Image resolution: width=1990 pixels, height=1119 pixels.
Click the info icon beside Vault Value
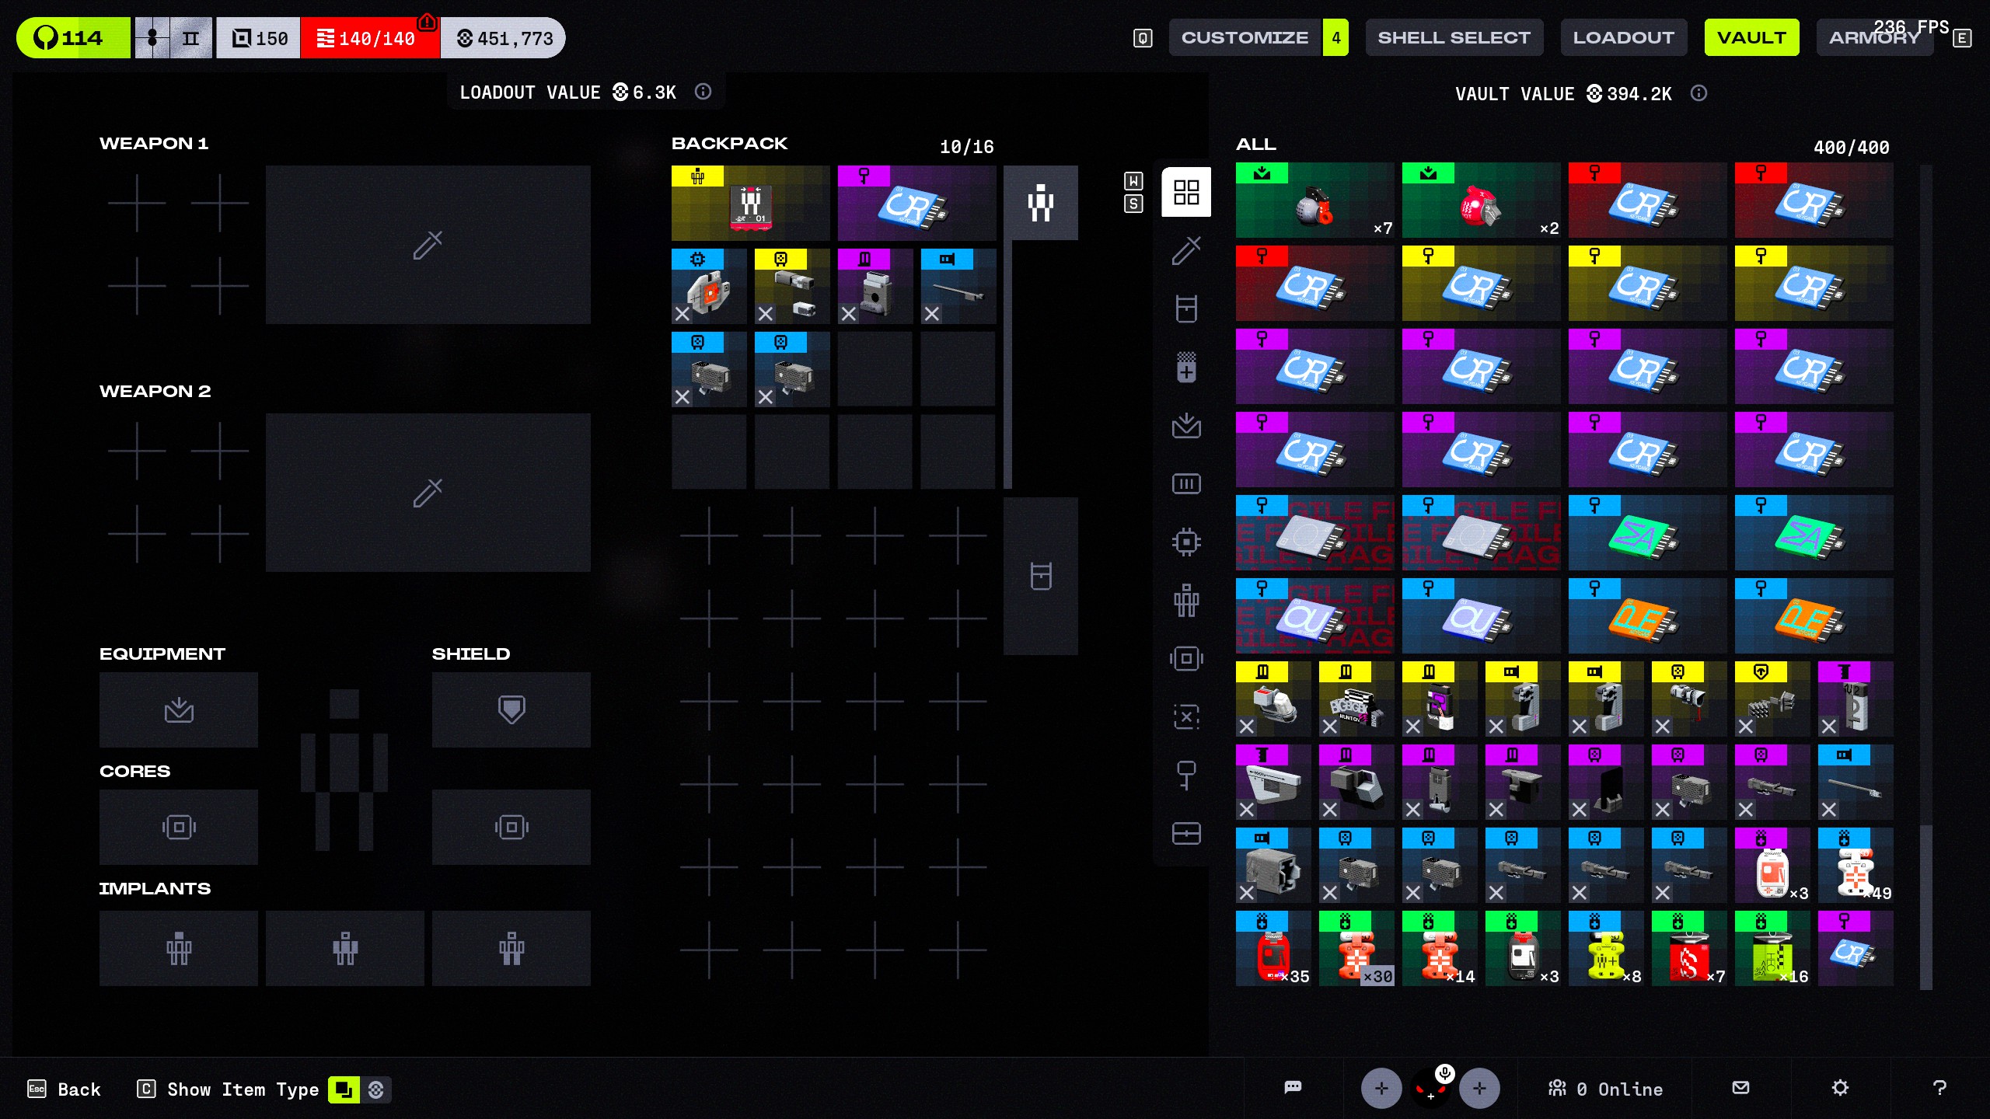pyautogui.click(x=1698, y=93)
